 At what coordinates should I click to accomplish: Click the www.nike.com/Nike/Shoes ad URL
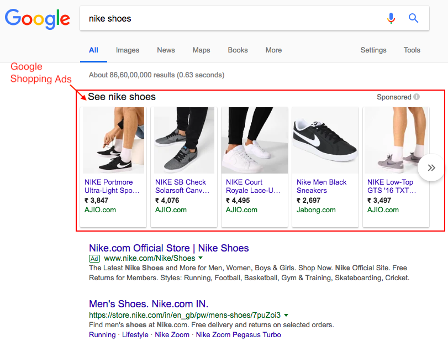coord(150,258)
